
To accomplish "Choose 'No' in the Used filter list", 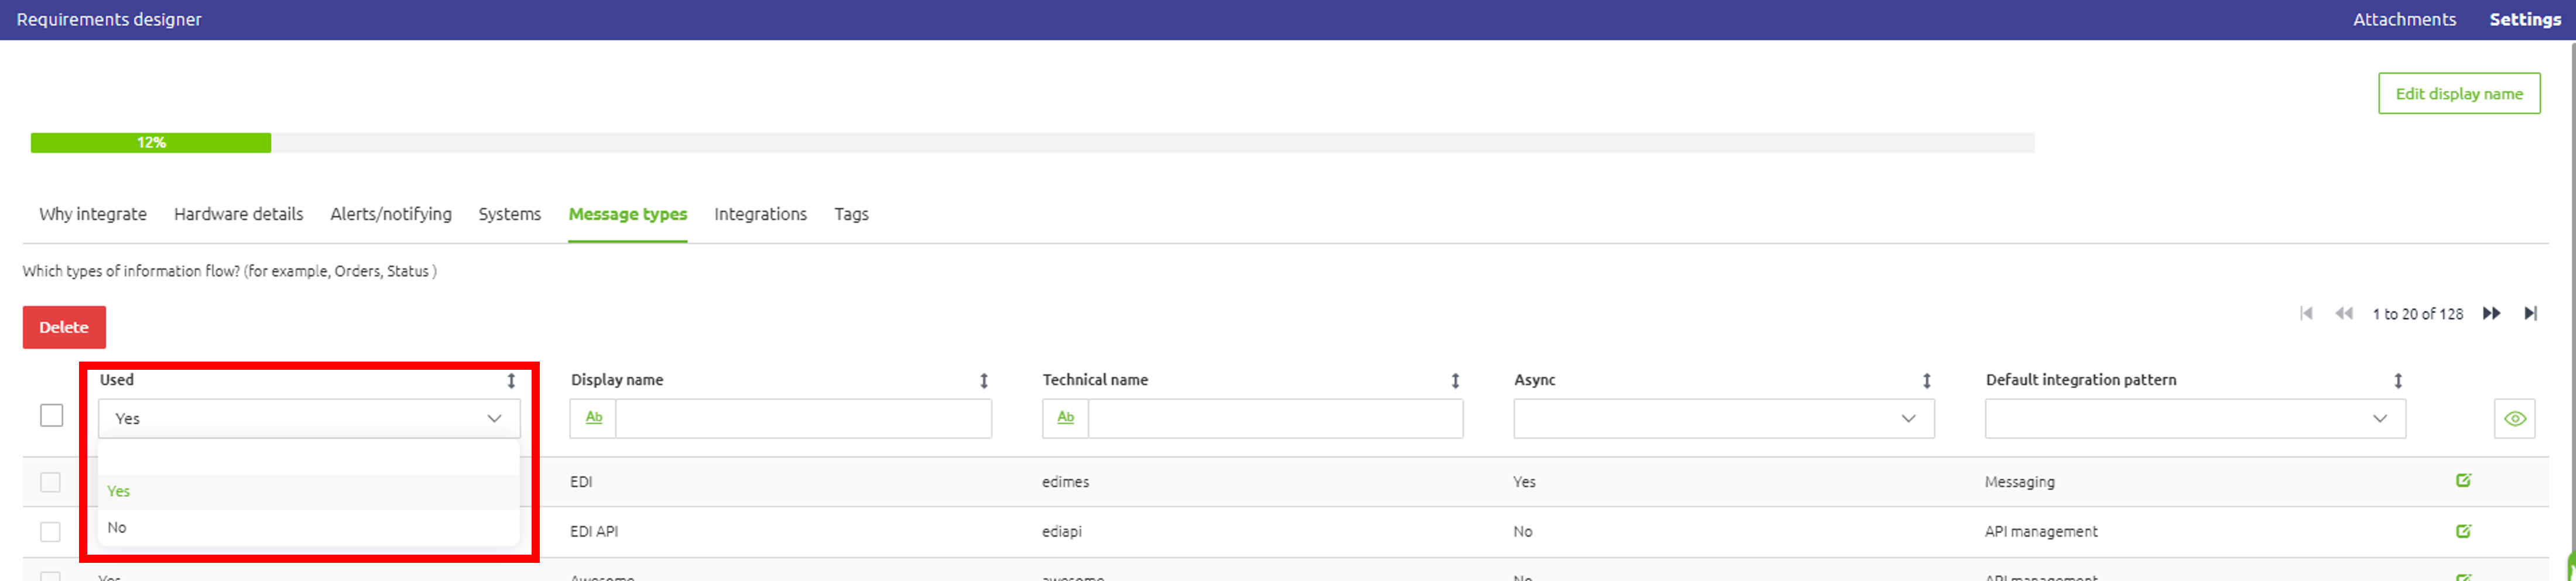I will [x=117, y=528].
